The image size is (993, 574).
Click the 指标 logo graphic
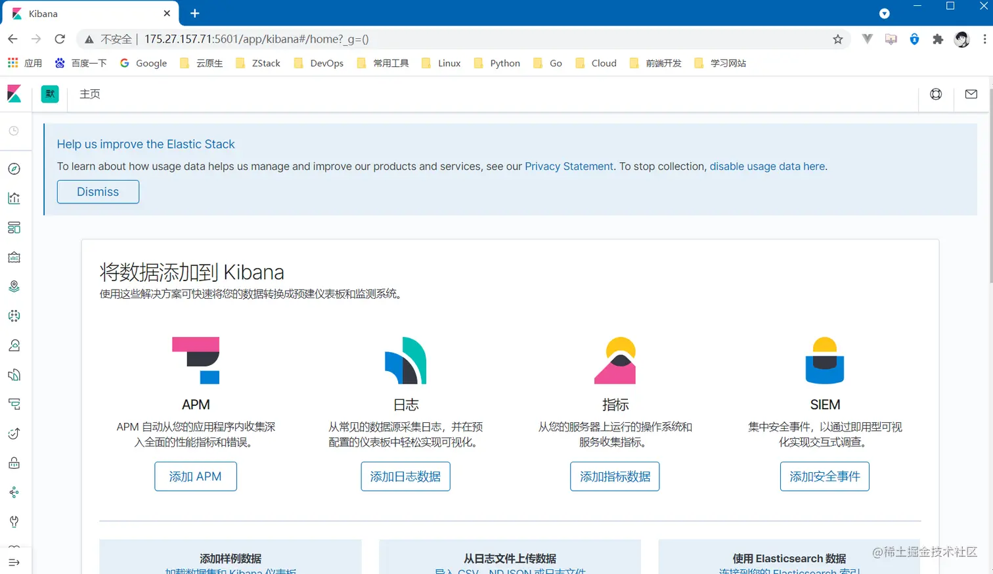click(615, 360)
